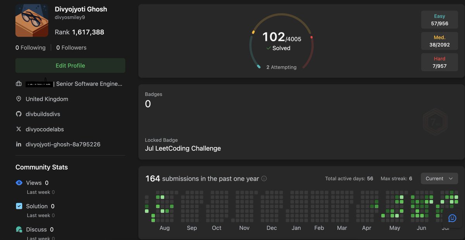
Task: Click the Discuss chat bubble icon
Action: coord(19,230)
